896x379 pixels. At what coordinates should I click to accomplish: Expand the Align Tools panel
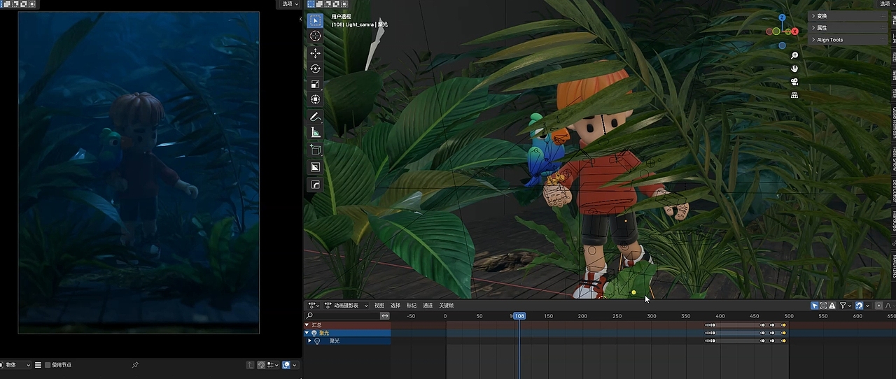[x=848, y=40]
